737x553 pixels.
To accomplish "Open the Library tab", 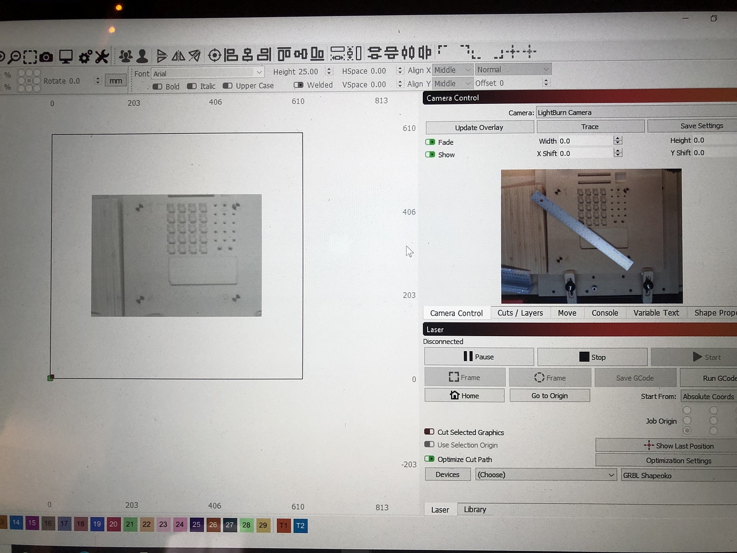I will [474, 509].
